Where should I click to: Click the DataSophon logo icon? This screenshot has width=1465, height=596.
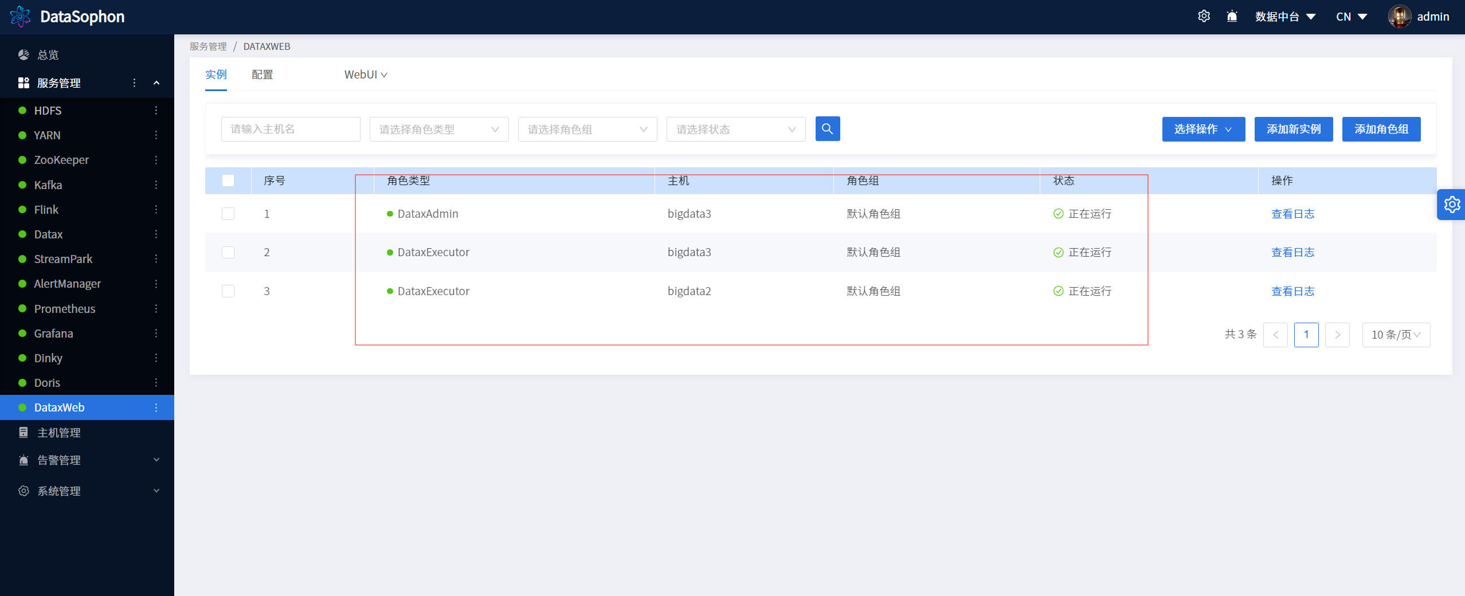21,17
